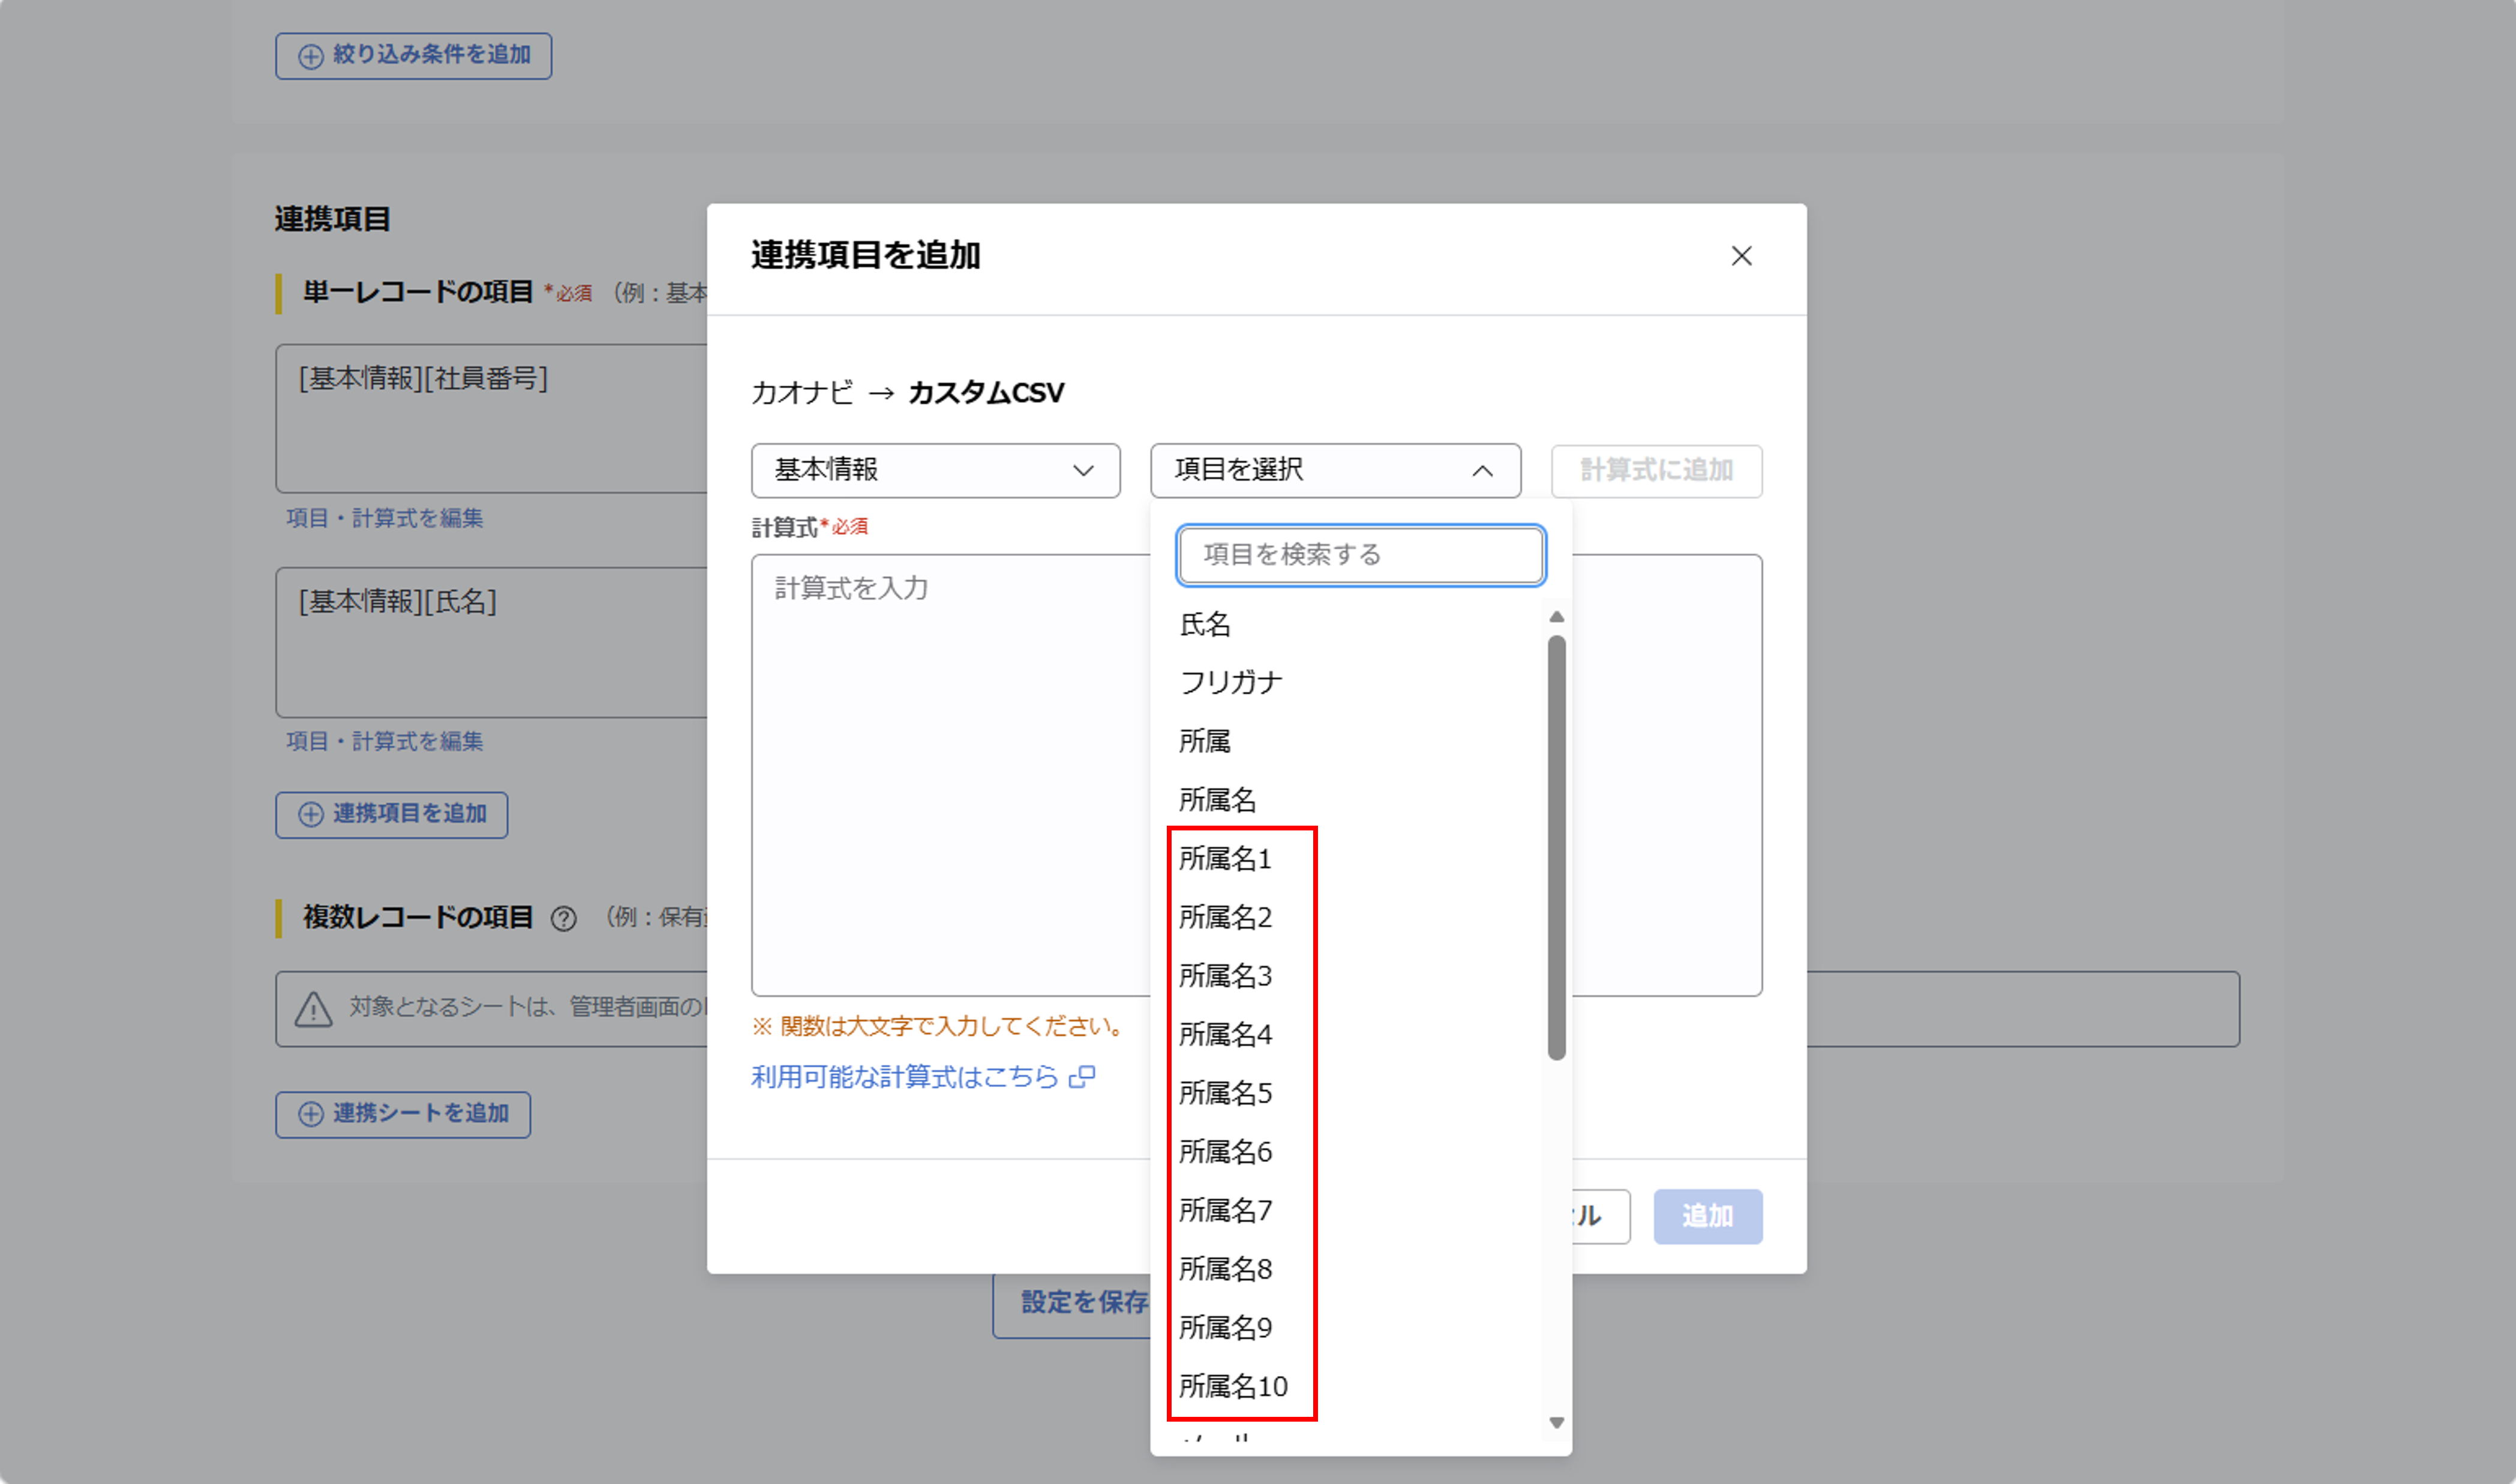Click the 追加 button in the dialog
2516x1484 pixels.
(x=1708, y=1216)
